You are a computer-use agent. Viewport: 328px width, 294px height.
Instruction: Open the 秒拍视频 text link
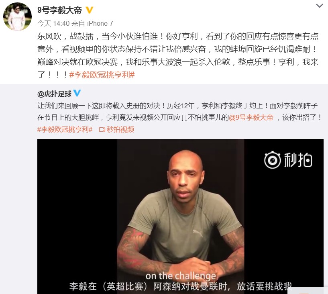coord(120,130)
